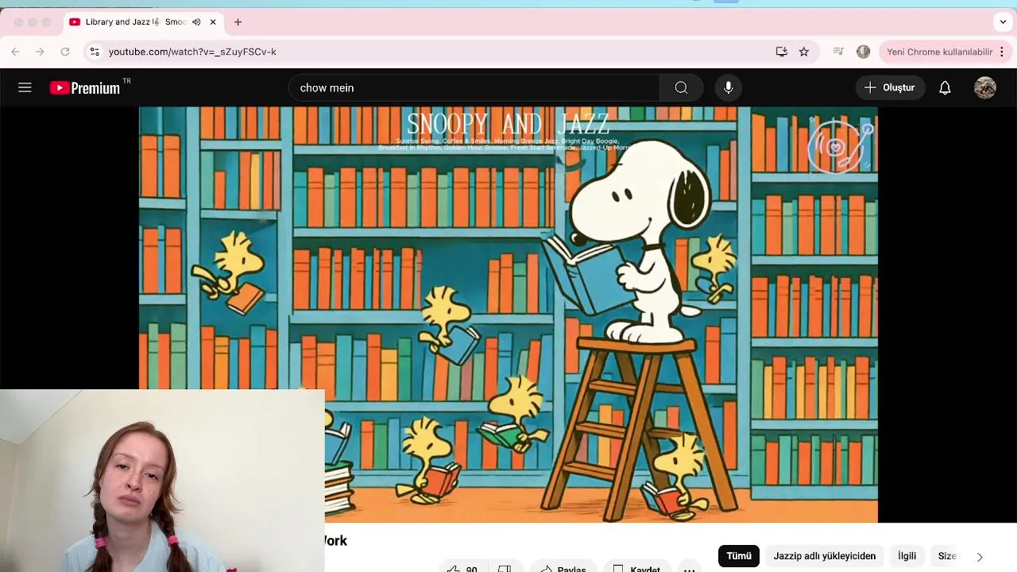Click the address bar URL
Image resolution: width=1017 pixels, height=572 pixels.
pyautogui.click(x=192, y=52)
